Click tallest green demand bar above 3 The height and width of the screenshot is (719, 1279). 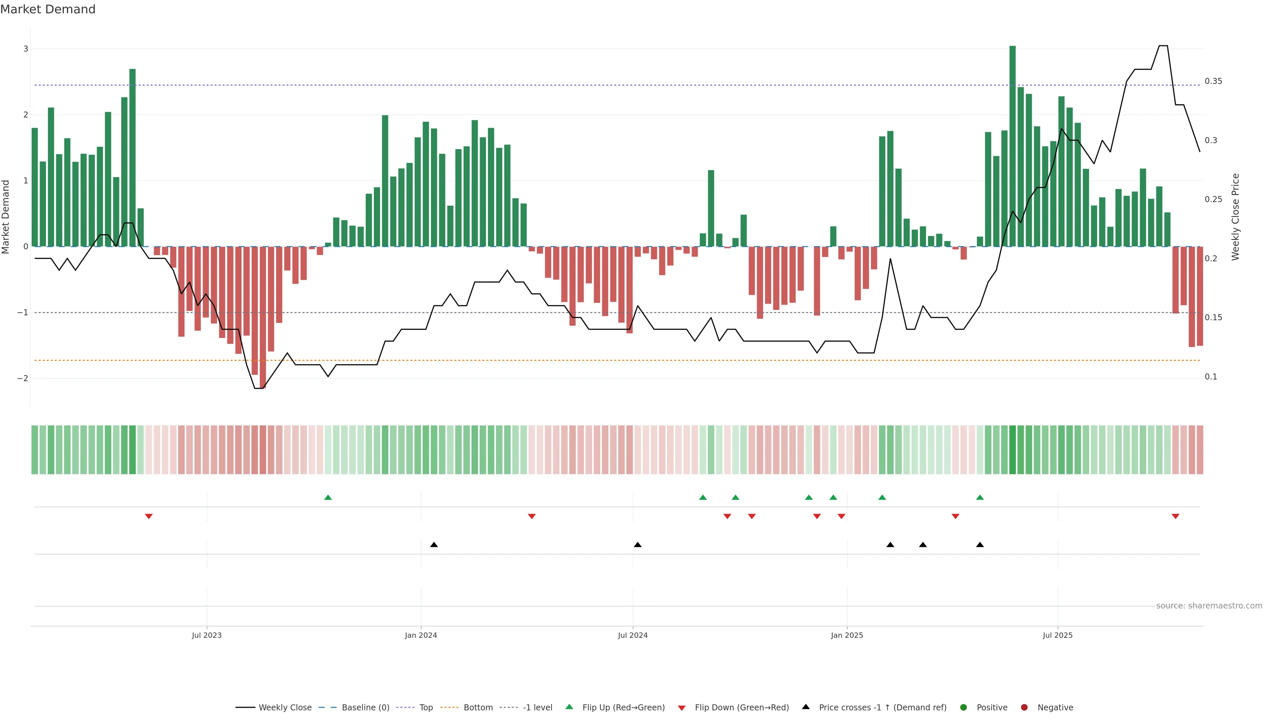pyautogui.click(x=1013, y=149)
